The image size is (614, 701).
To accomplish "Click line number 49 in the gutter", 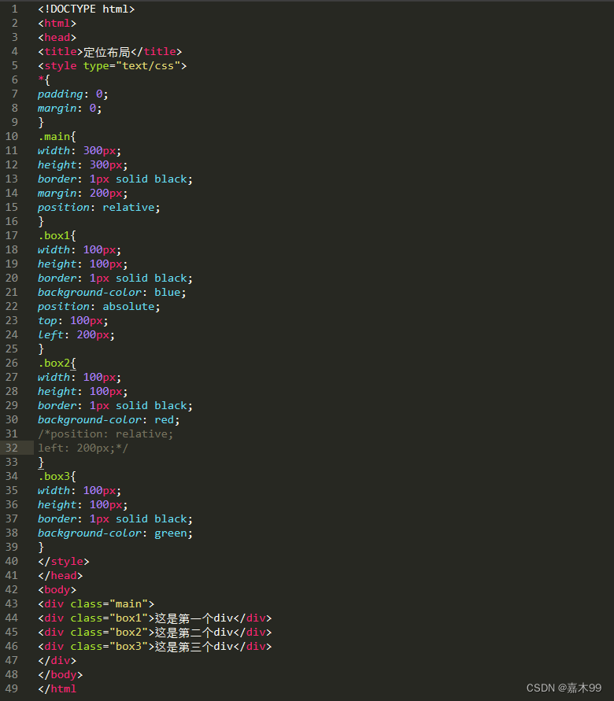I will [12, 689].
